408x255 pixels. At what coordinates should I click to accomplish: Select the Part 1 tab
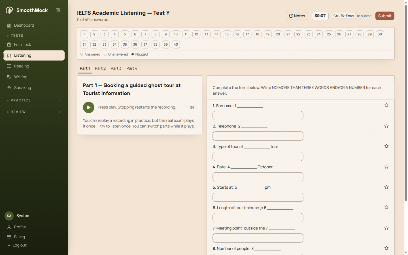pos(85,69)
